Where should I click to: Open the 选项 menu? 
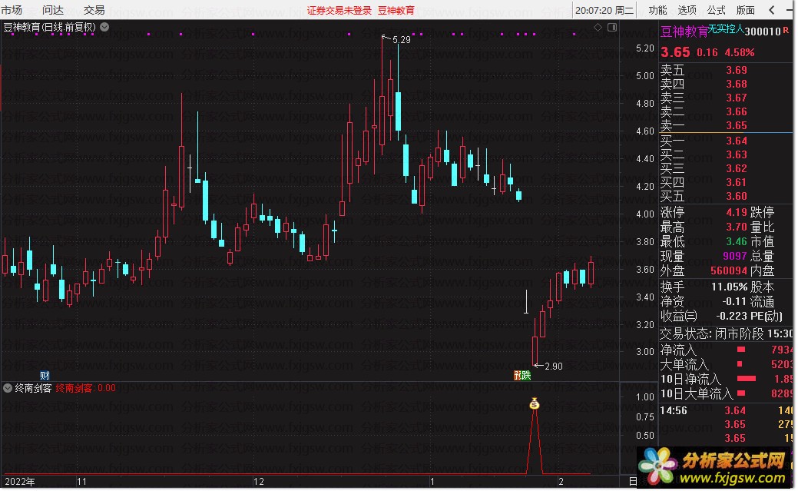[x=687, y=10]
